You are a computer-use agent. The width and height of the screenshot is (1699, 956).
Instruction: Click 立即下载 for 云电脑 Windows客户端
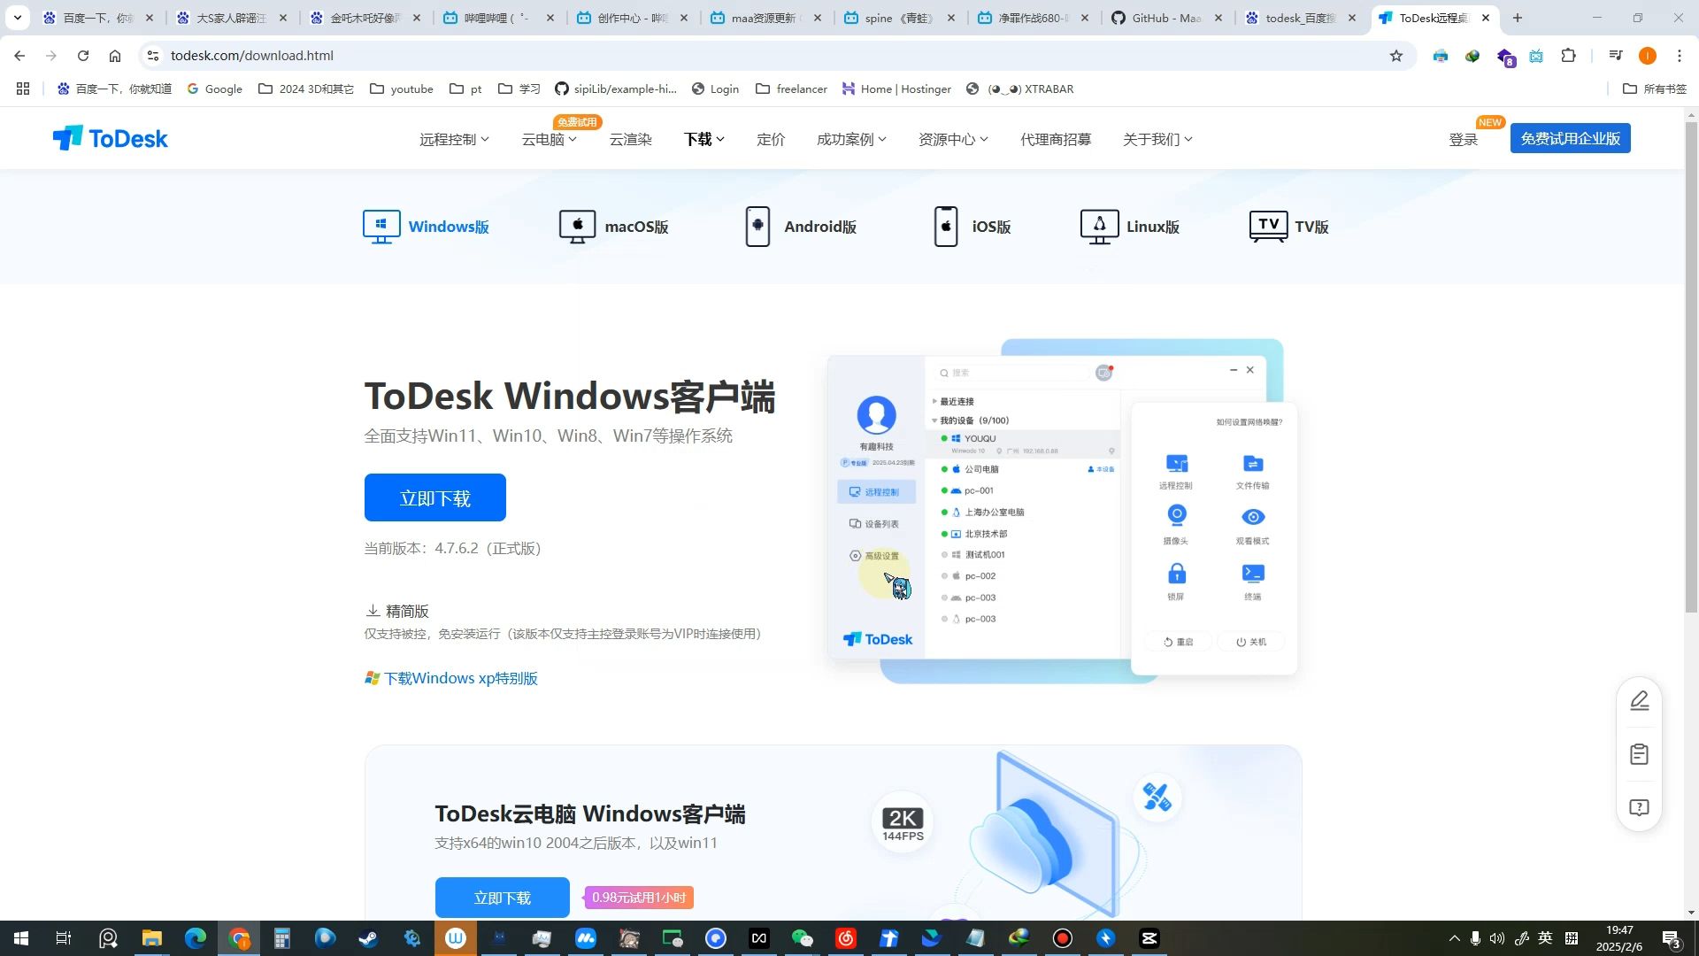pyautogui.click(x=503, y=898)
